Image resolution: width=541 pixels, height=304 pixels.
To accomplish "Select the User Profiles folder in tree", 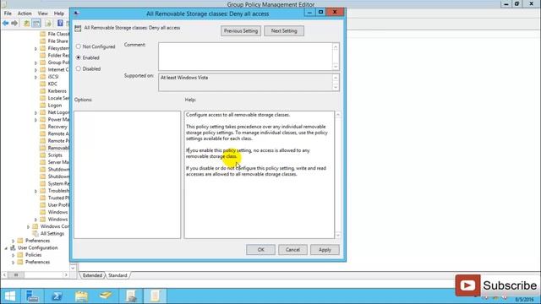I will pyautogui.click(x=58, y=204).
